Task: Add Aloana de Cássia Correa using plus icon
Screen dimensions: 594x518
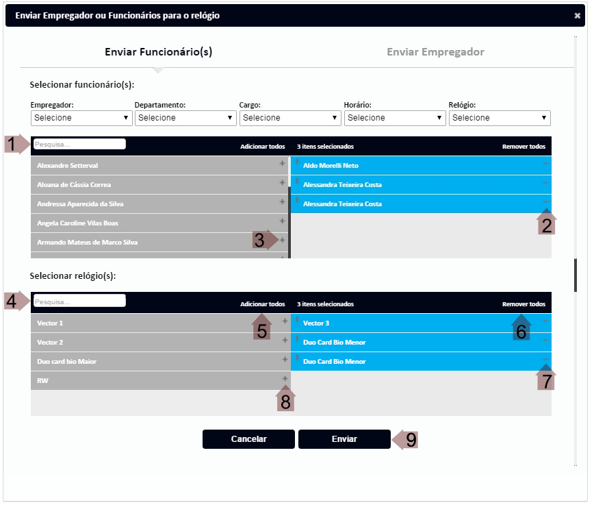Action: [282, 183]
